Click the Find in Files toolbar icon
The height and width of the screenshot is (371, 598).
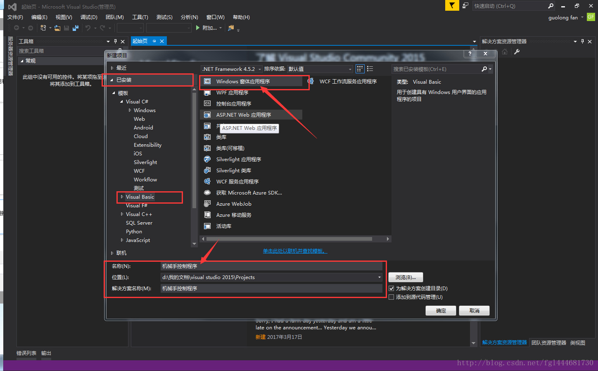click(231, 28)
